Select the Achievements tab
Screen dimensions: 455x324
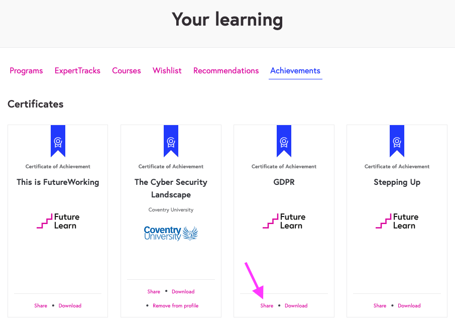click(295, 71)
